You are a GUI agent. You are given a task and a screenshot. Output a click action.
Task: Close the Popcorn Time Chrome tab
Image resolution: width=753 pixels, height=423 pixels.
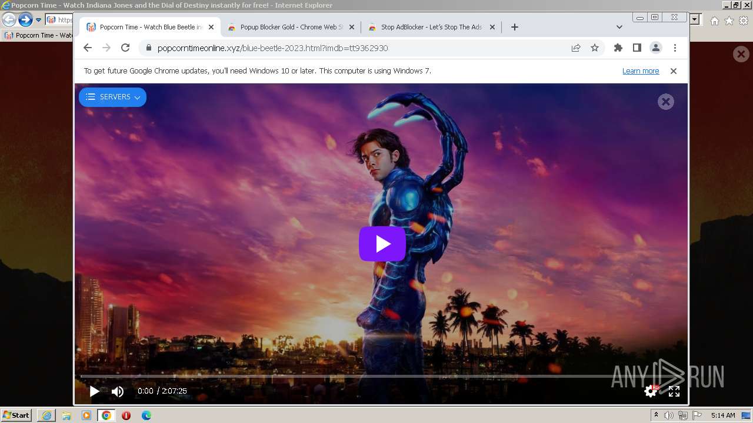[x=211, y=27]
